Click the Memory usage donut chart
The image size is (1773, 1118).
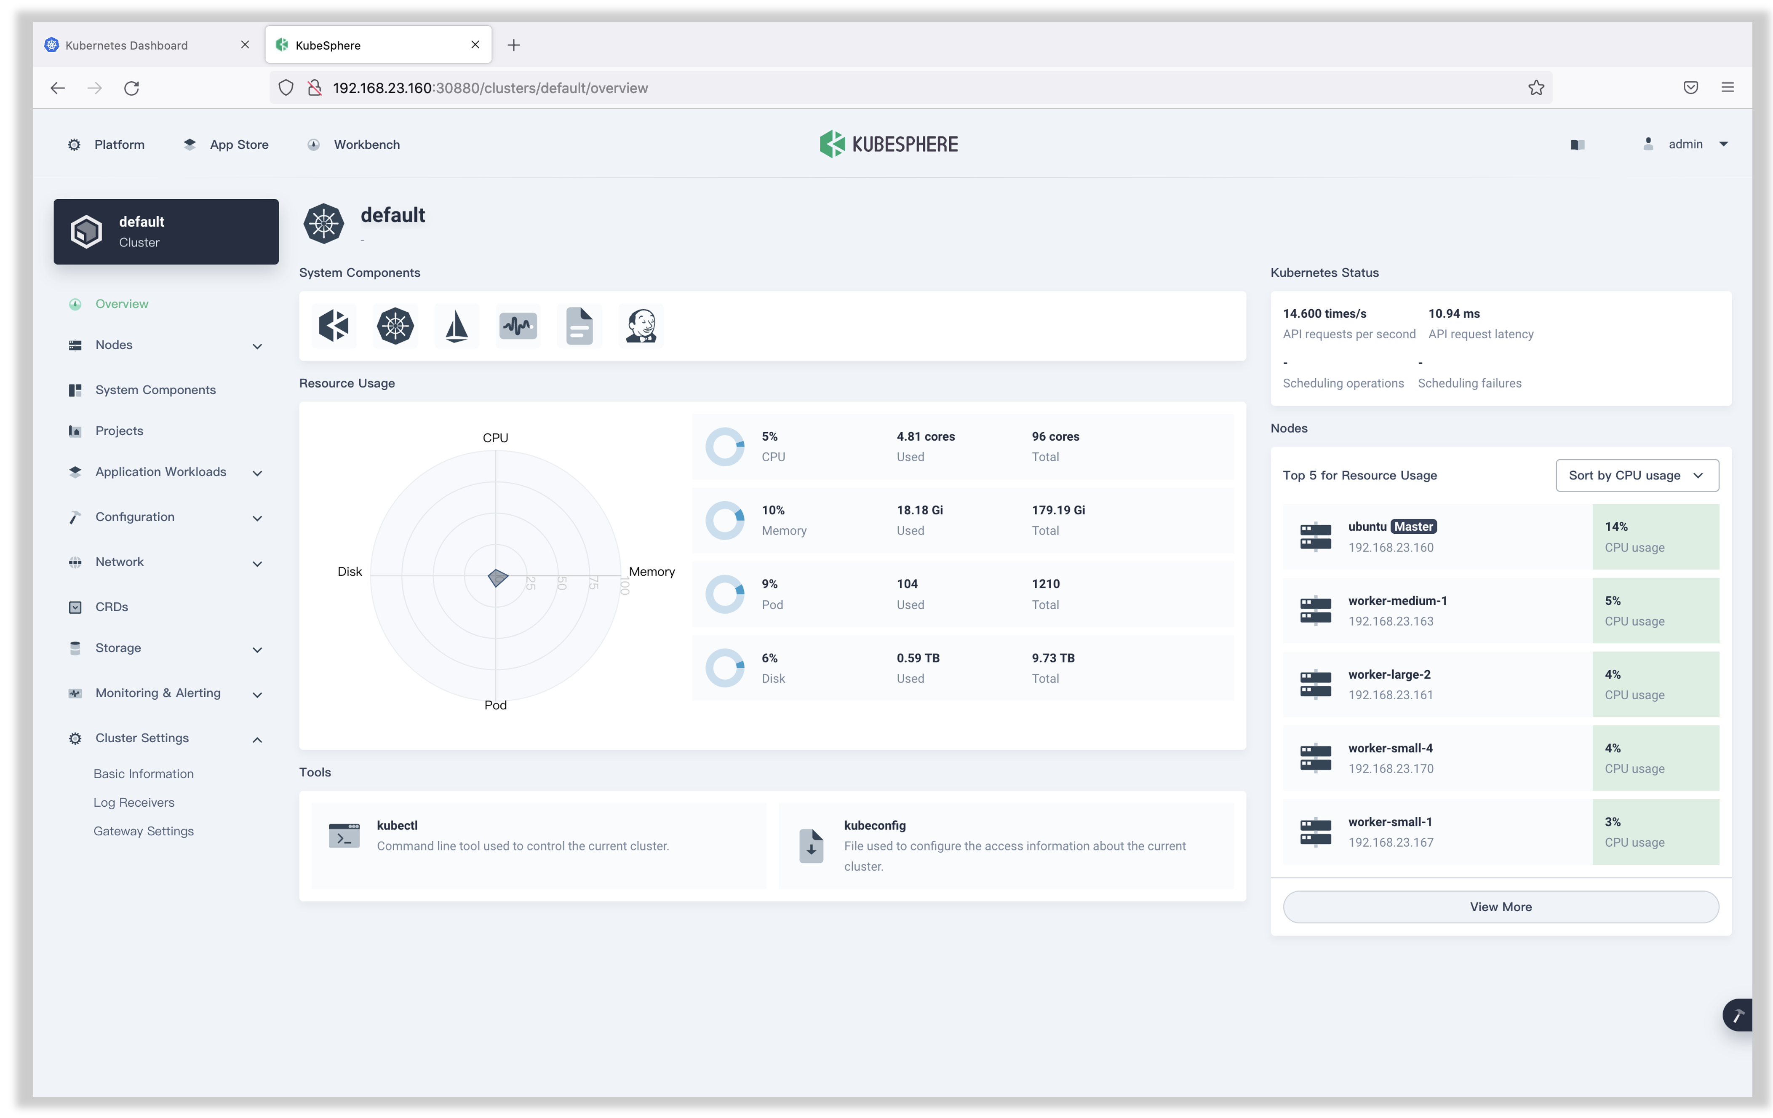click(x=725, y=520)
